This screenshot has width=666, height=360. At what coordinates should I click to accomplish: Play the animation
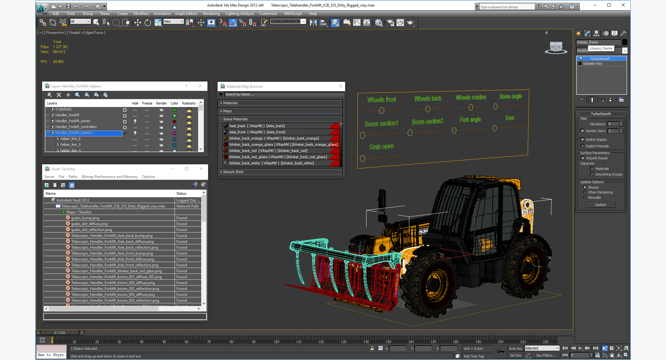[x=580, y=348]
